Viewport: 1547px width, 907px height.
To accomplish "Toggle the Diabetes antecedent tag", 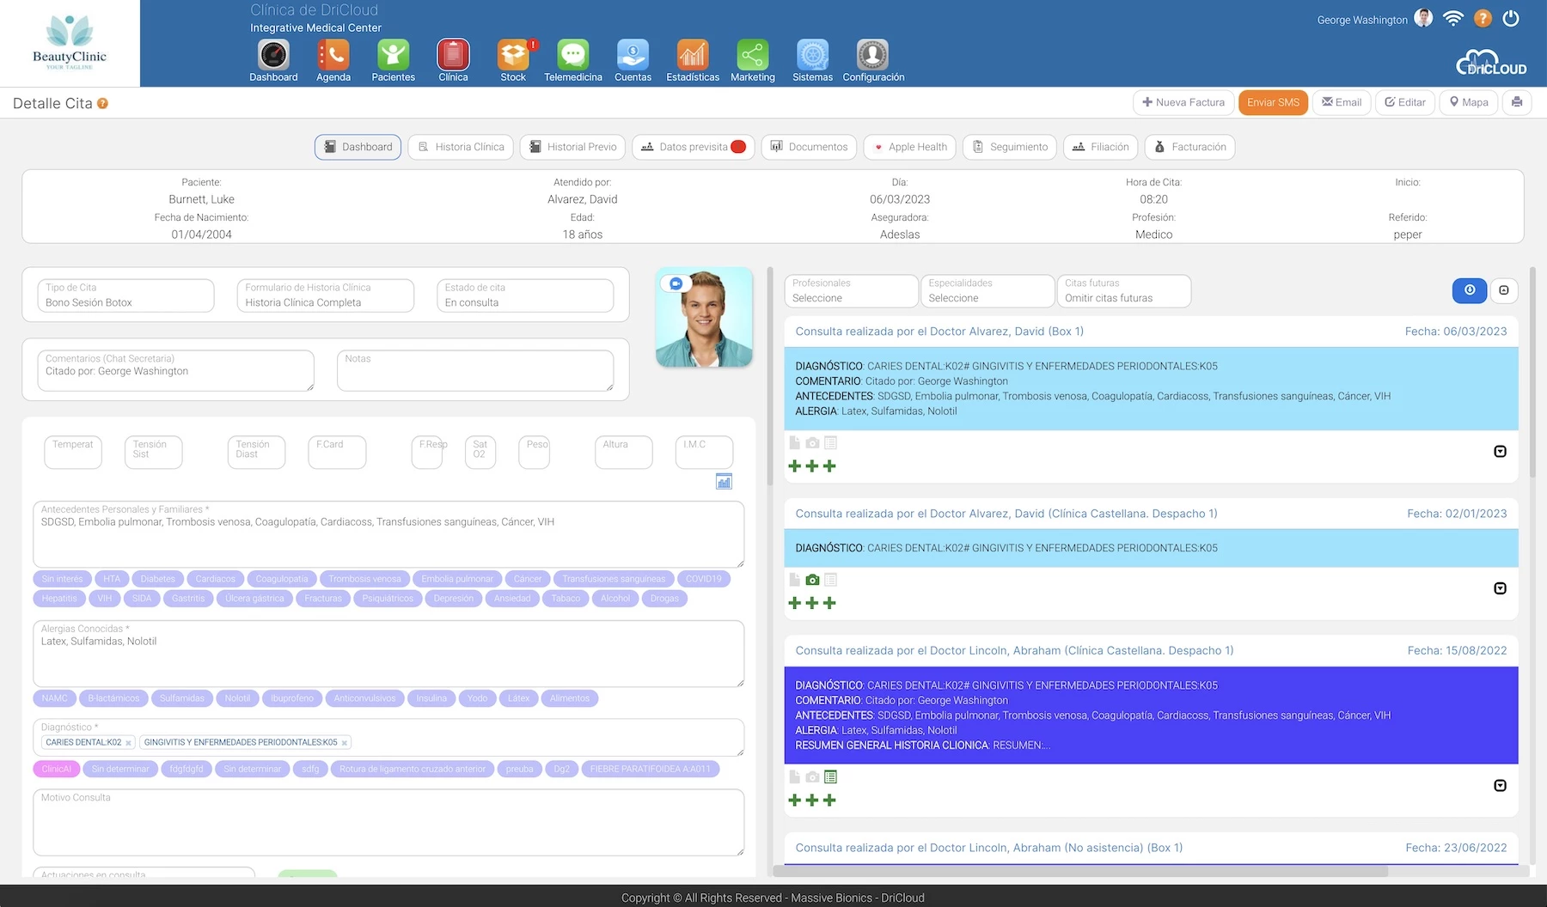I will click(x=157, y=578).
